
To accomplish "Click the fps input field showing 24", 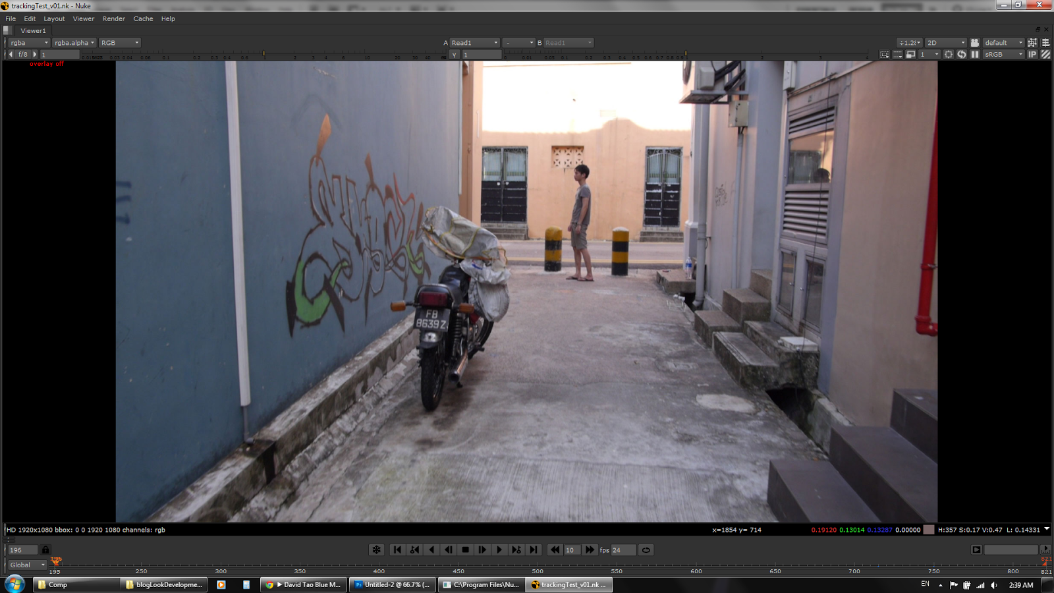I will tap(623, 550).
